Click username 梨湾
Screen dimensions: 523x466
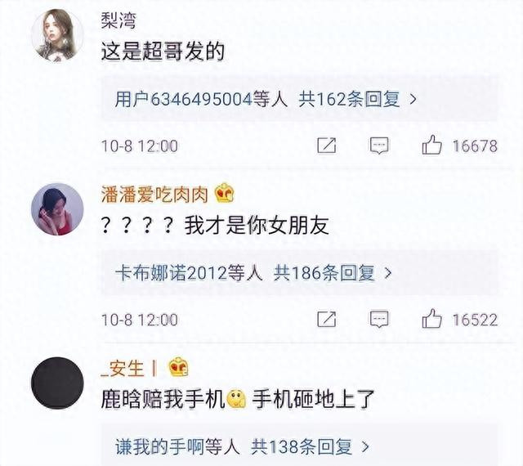tap(118, 21)
